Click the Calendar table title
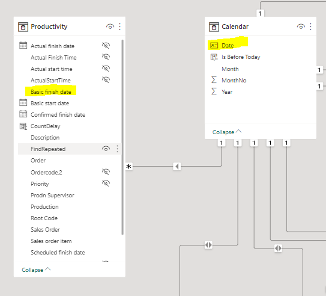The width and height of the screenshot is (326, 296). click(235, 26)
